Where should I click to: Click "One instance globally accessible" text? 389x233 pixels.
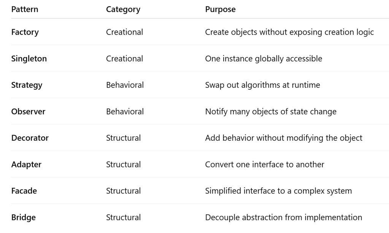pyautogui.click(x=264, y=59)
